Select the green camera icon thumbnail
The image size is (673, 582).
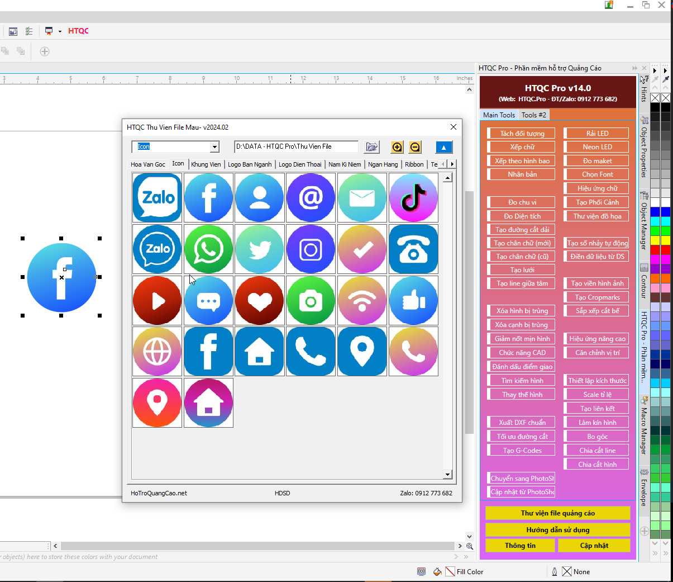tap(311, 300)
